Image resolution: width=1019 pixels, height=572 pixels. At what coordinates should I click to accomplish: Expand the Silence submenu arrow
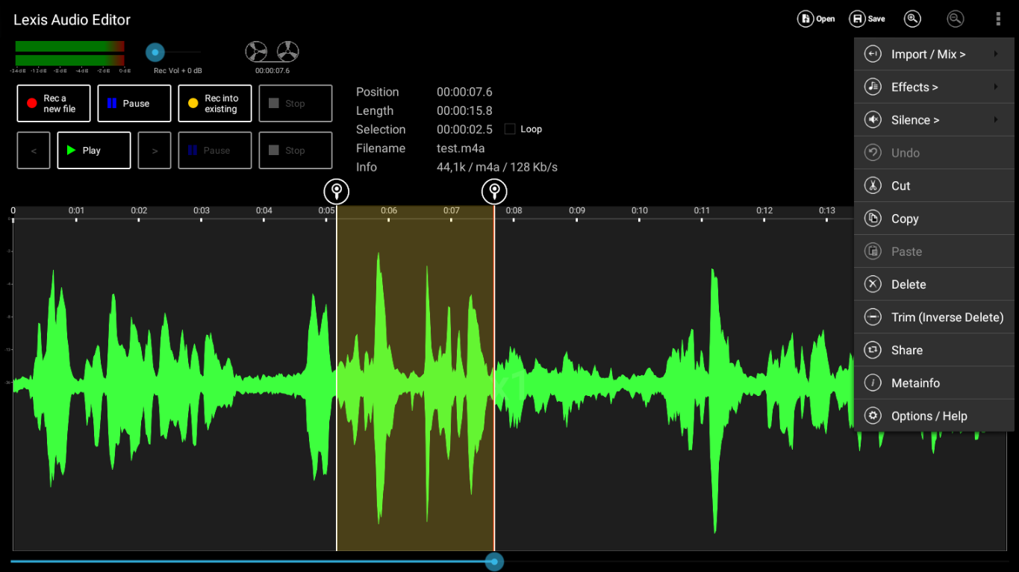(x=996, y=120)
